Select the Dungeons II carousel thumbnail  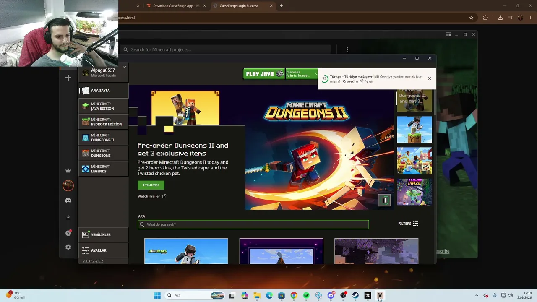point(414,101)
